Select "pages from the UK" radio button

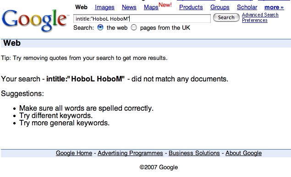134,27
